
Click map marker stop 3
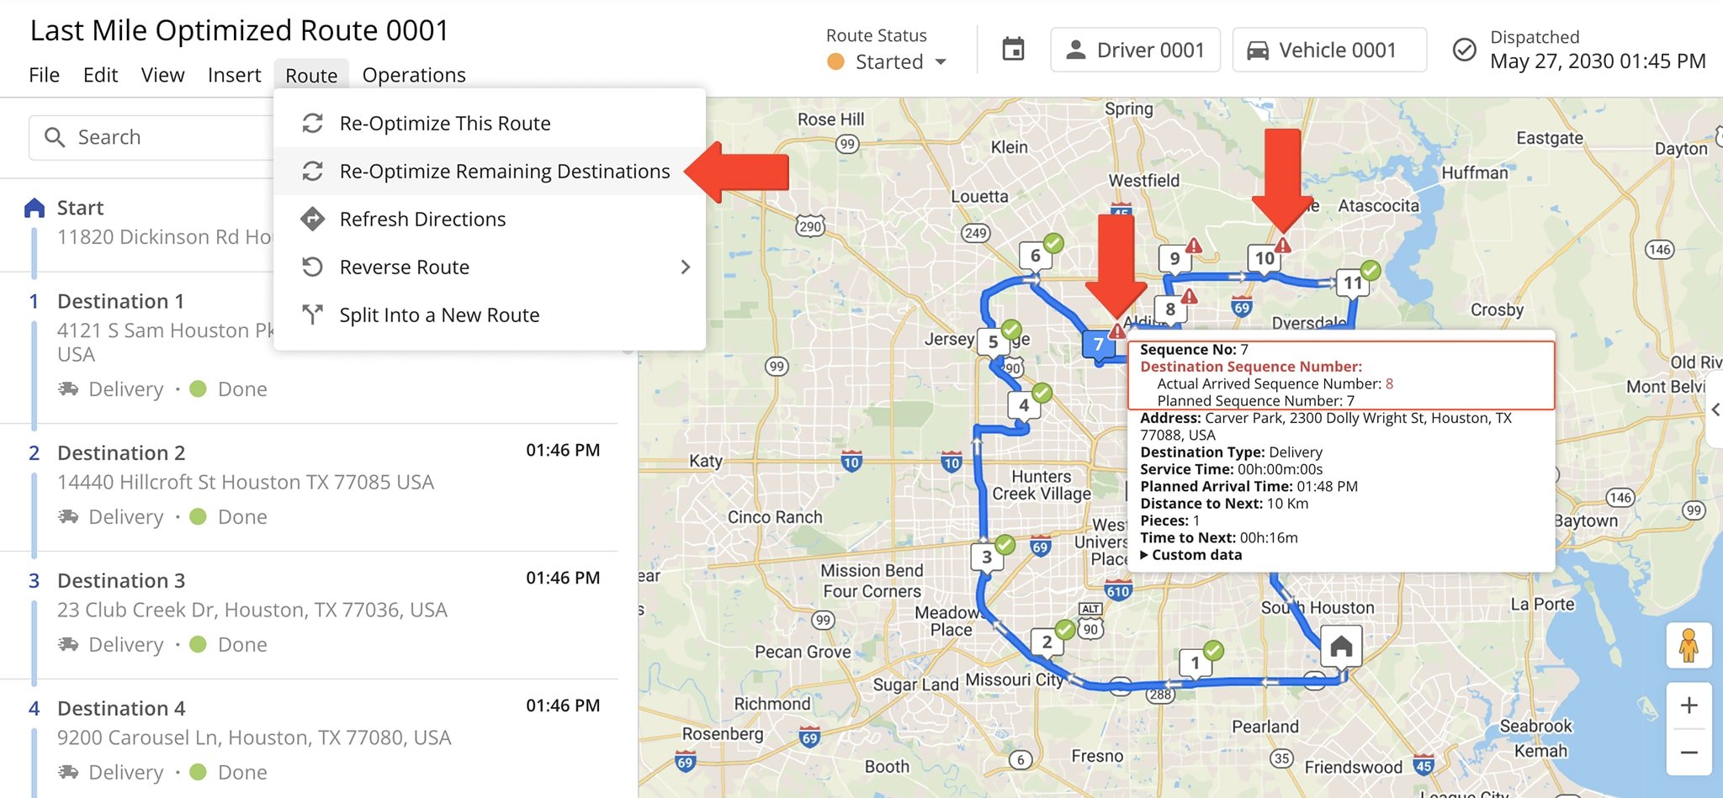(987, 557)
